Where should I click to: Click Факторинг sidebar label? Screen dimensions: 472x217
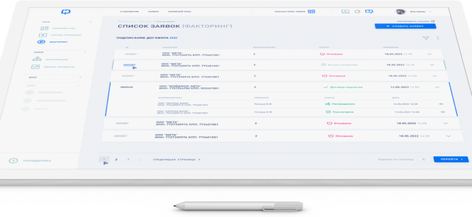point(59,42)
